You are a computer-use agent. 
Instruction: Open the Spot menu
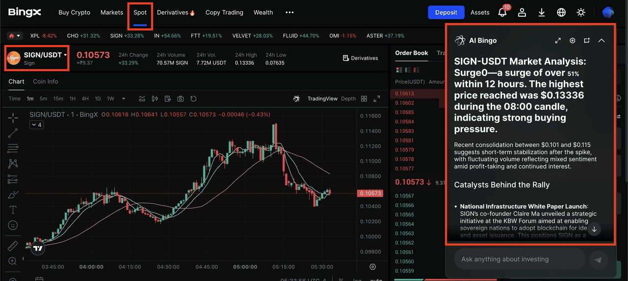pos(140,12)
